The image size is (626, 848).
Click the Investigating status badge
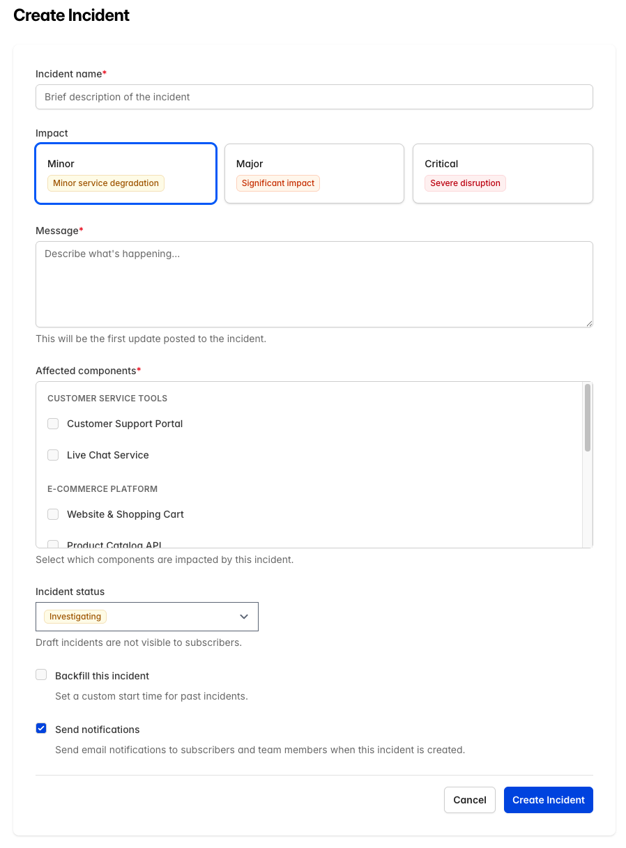pyautogui.click(x=75, y=616)
